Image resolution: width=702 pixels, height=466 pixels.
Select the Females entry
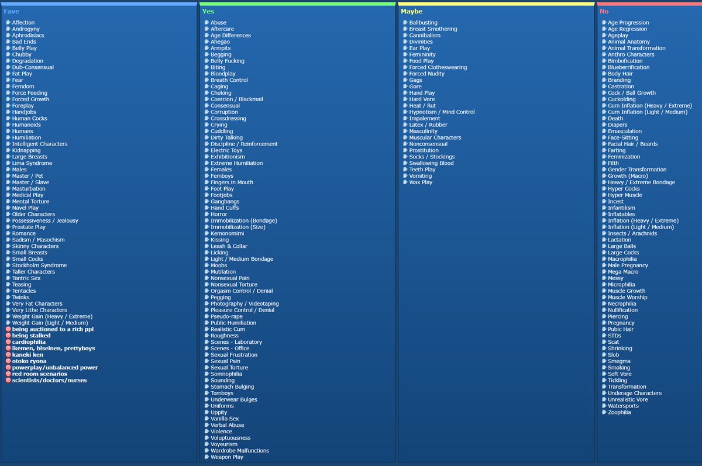[221, 170]
